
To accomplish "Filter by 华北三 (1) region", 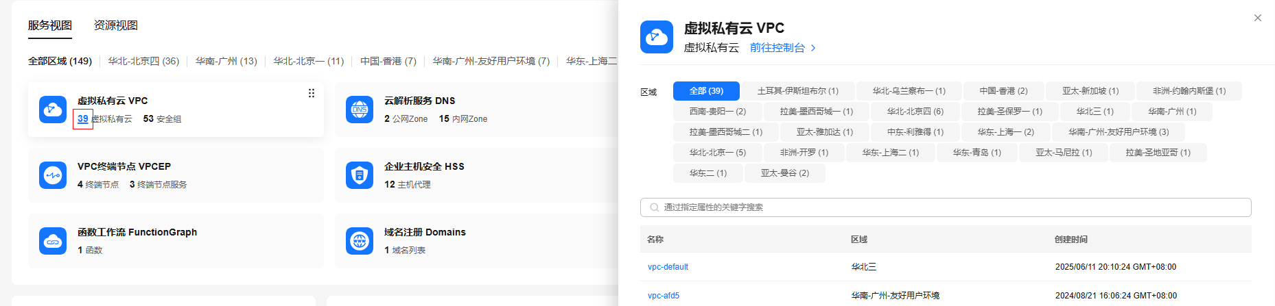I will tap(1095, 112).
